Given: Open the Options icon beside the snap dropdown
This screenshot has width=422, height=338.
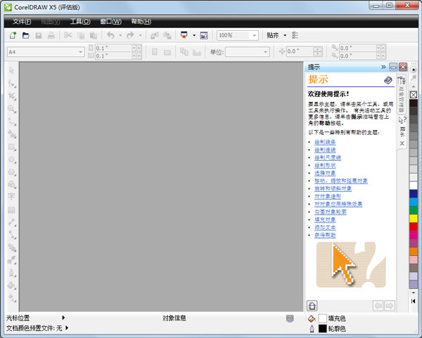Looking at the screenshot, I should 295,35.
